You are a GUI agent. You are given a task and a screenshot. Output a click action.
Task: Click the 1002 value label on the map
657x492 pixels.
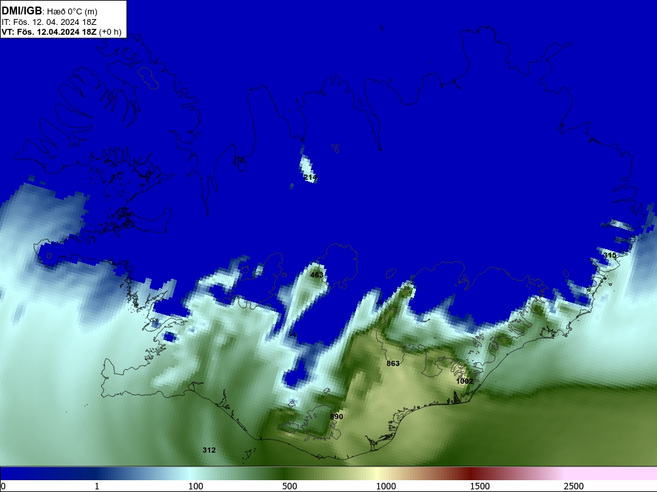464,381
